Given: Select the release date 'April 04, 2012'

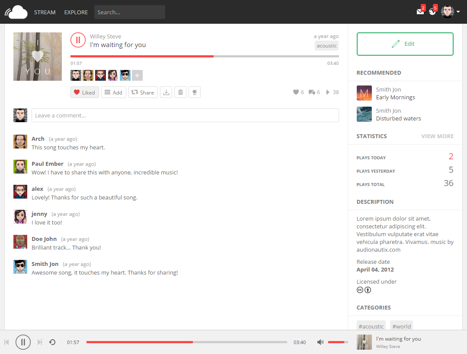Looking at the screenshot, I should 375,269.
